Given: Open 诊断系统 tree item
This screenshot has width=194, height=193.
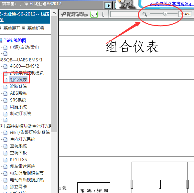Looking at the screenshot, I should point(18,86).
